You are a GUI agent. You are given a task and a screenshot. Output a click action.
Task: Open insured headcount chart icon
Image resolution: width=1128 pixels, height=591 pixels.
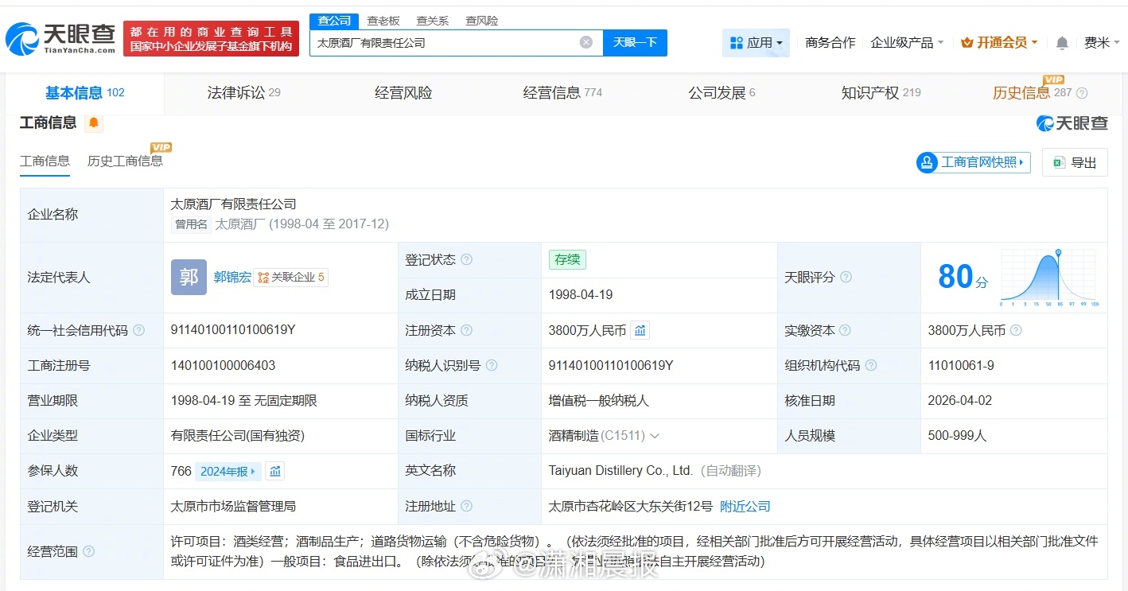[x=275, y=471]
